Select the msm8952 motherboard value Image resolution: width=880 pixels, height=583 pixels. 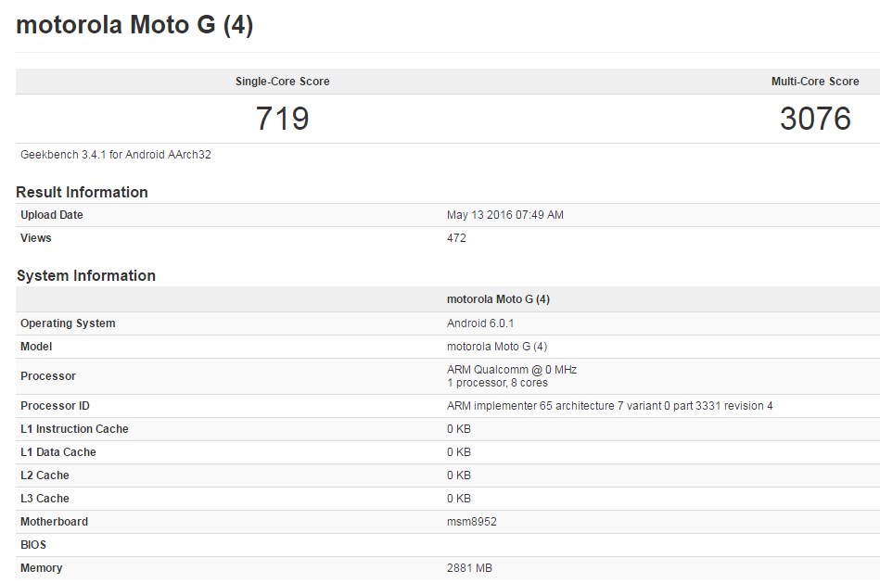[472, 522]
